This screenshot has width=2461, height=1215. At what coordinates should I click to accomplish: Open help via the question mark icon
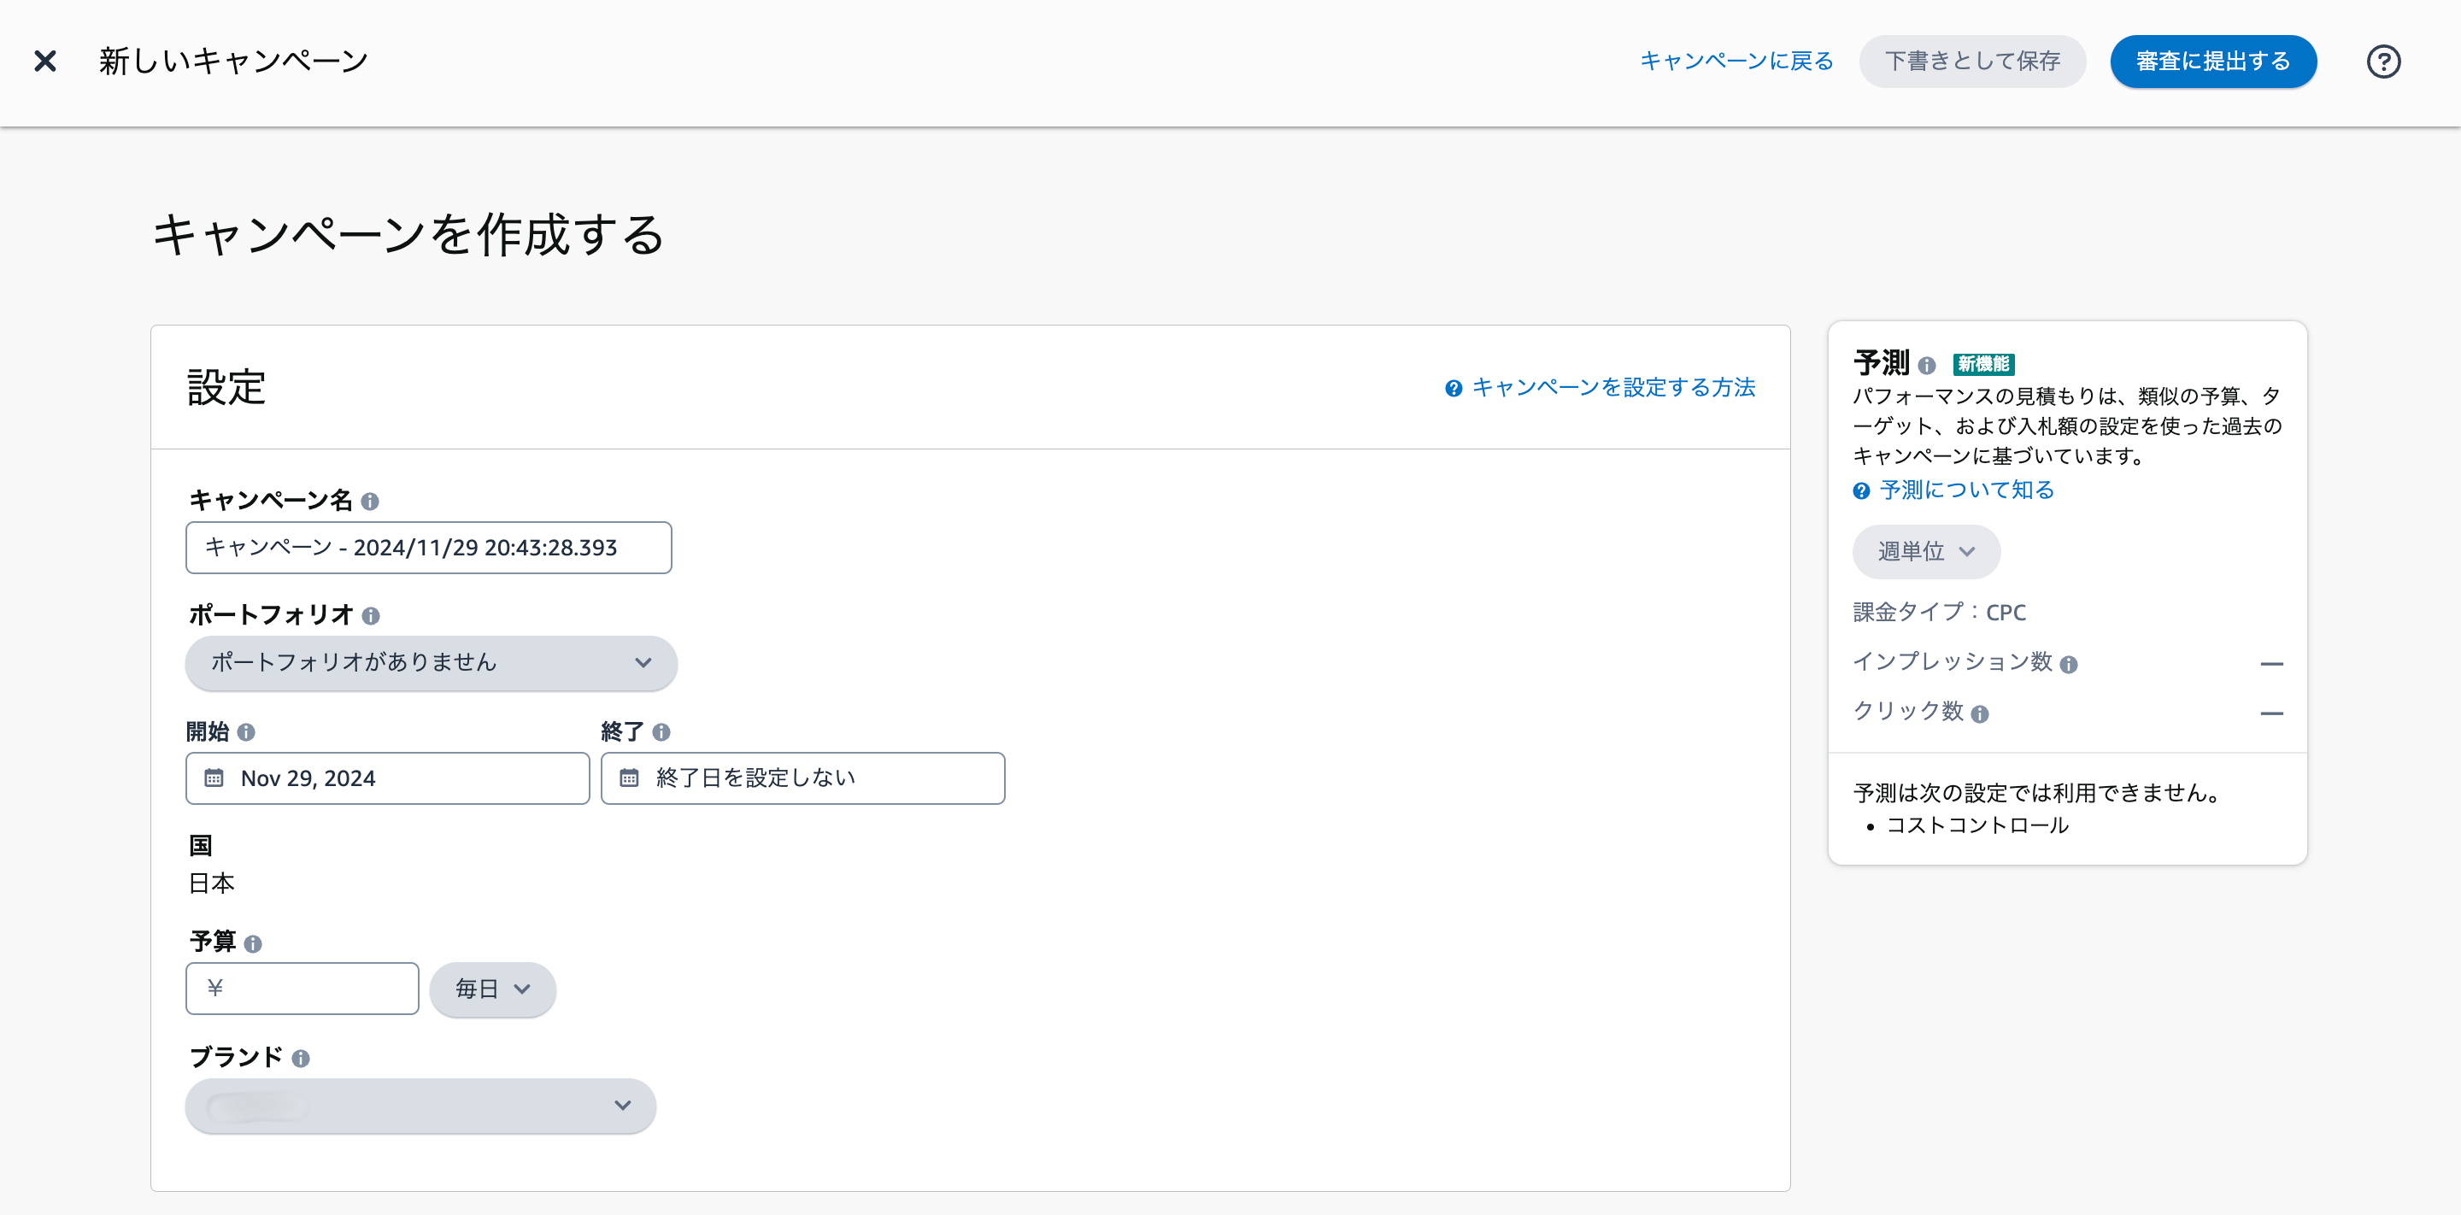click(2383, 62)
